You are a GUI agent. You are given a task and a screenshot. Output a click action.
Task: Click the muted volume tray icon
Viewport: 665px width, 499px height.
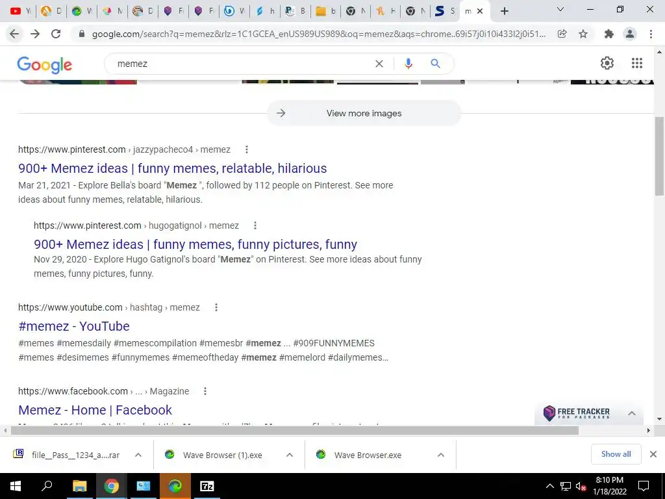point(581,486)
